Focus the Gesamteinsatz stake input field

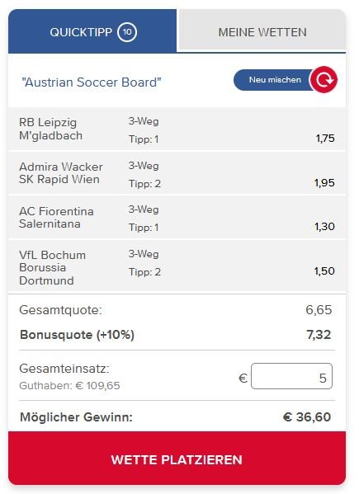pyautogui.click(x=291, y=377)
